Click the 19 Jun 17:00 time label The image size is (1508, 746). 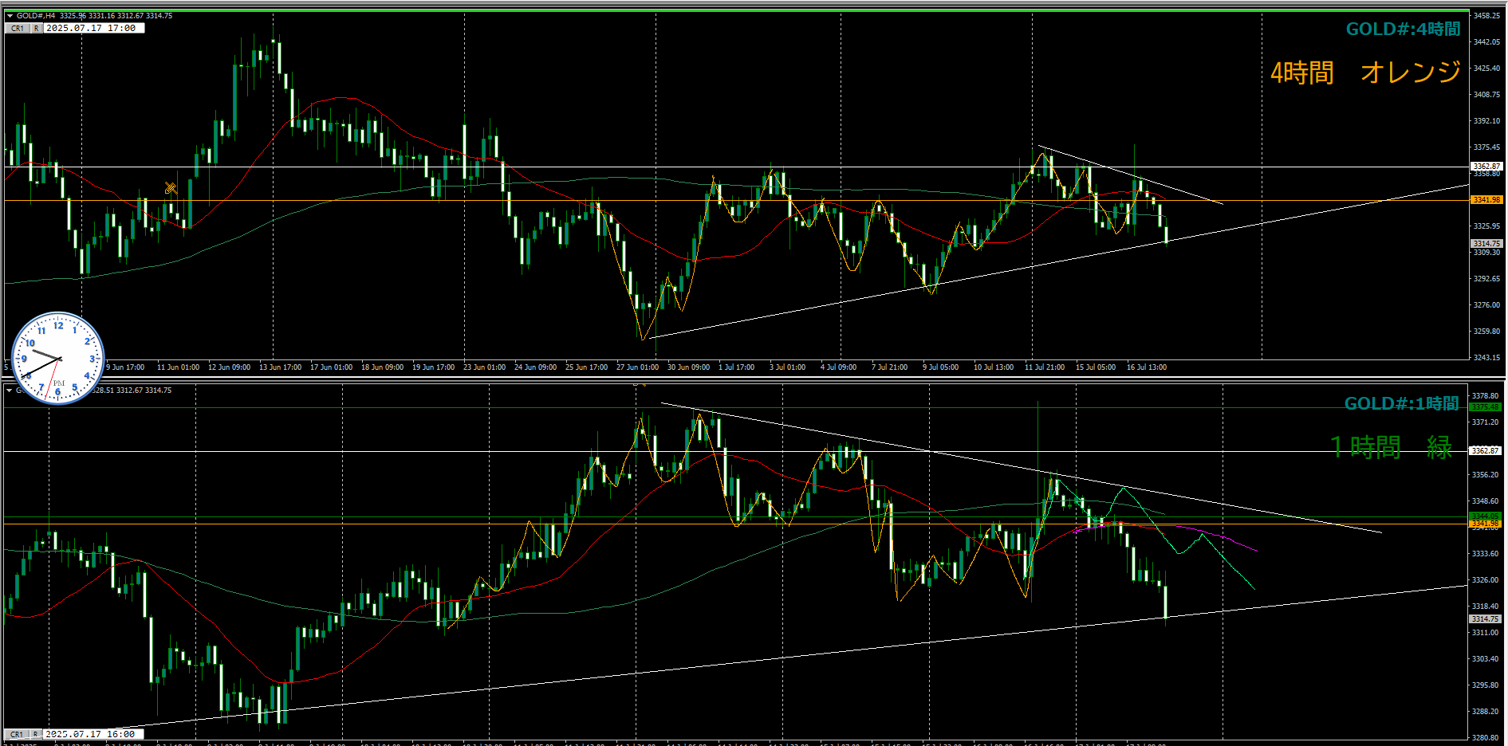[433, 367]
